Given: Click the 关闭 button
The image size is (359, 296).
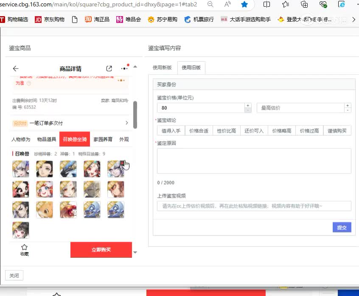Looking at the screenshot, I should pyautogui.click(x=14, y=275).
